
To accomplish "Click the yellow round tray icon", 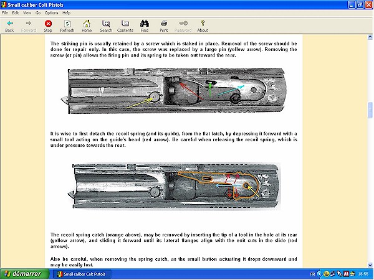I will coord(326,274).
